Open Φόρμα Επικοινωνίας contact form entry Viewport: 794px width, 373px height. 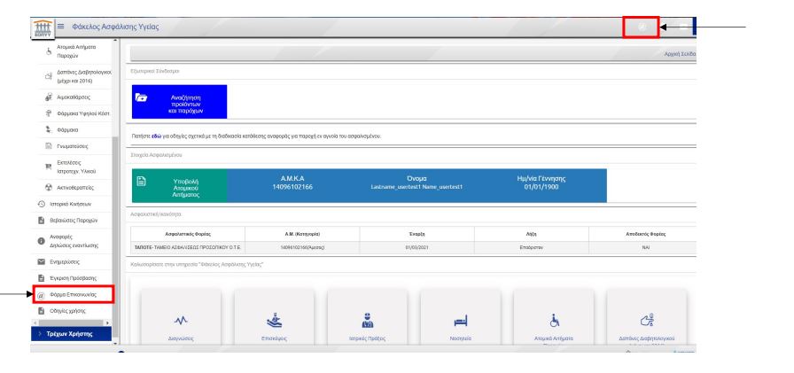pyautogui.click(x=74, y=294)
